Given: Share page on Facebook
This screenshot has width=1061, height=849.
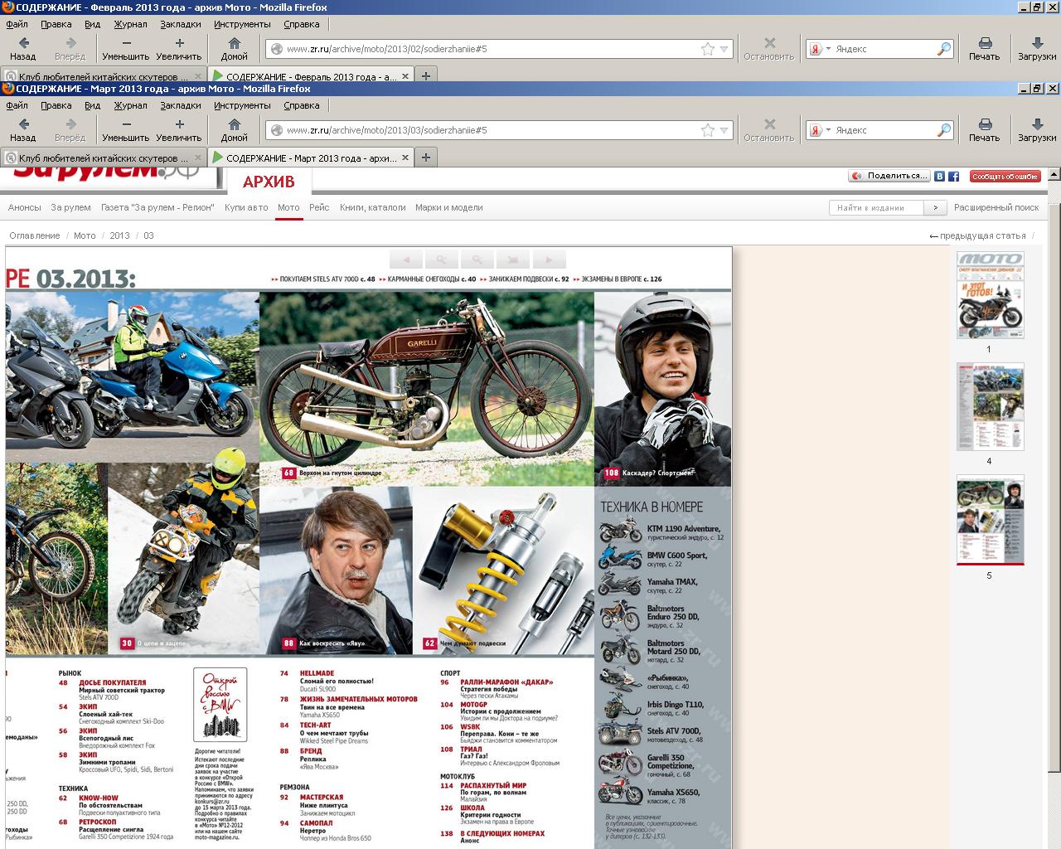Looking at the screenshot, I should click(x=954, y=177).
